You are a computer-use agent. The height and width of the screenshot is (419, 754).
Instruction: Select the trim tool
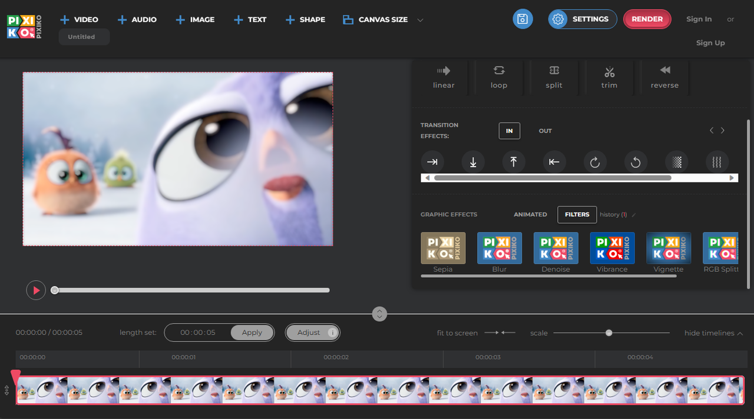[x=609, y=77]
